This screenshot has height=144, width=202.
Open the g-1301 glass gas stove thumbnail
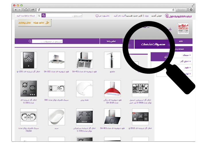(x=29, y=60)
